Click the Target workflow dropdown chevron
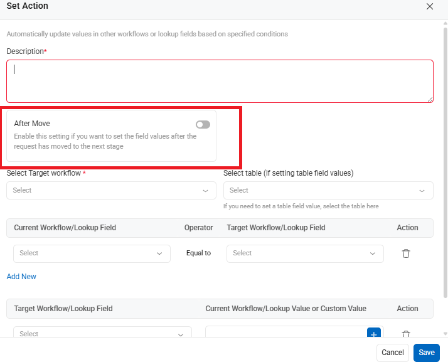This screenshot has width=448, height=362. (x=205, y=191)
